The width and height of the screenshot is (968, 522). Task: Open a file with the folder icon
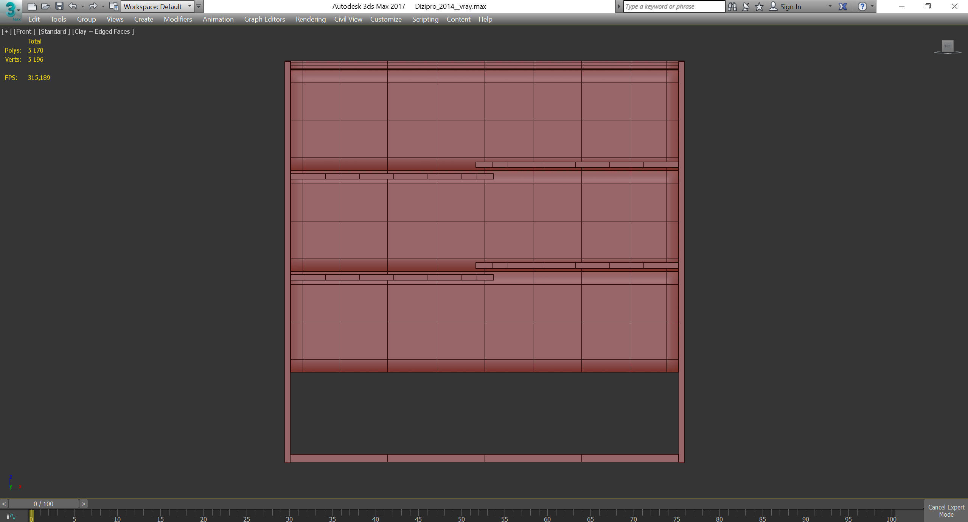[46, 6]
